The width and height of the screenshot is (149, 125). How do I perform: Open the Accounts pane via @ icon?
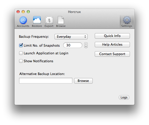click(x=23, y=20)
